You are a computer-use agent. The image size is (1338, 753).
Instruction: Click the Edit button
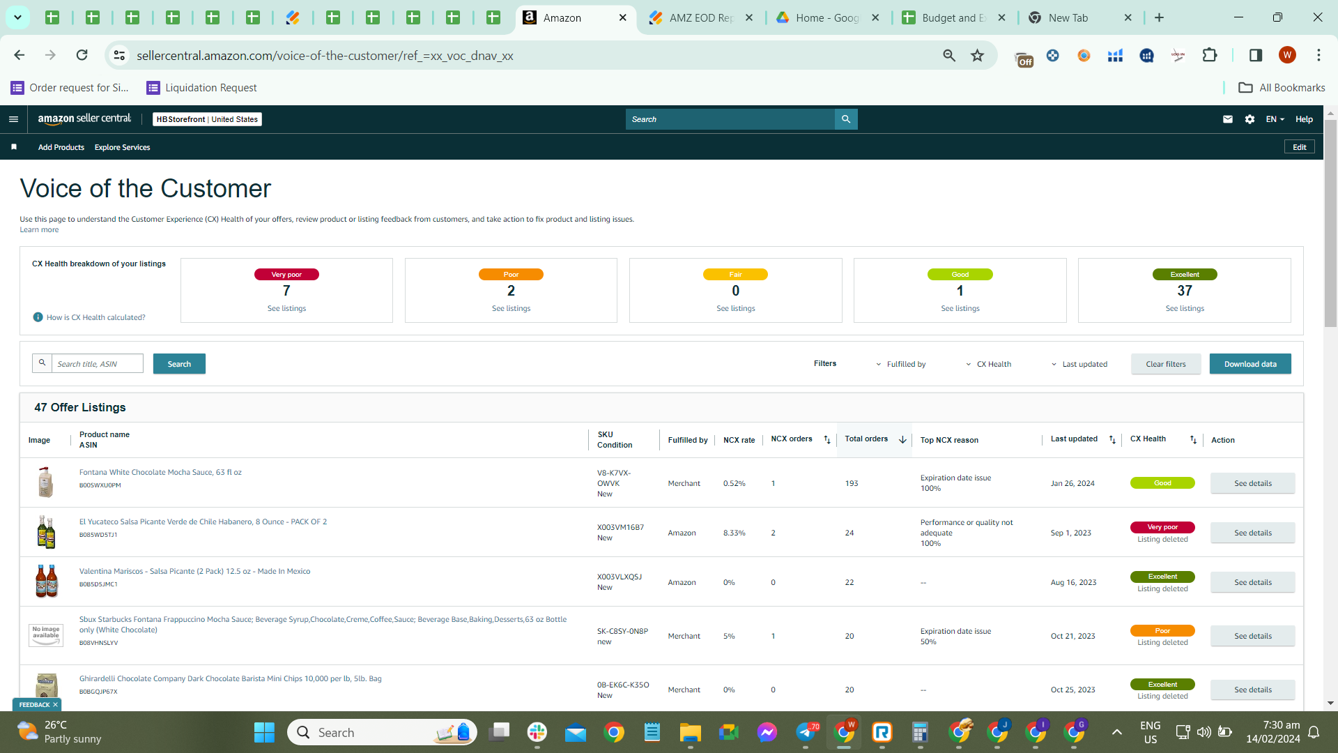tap(1300, 147)
